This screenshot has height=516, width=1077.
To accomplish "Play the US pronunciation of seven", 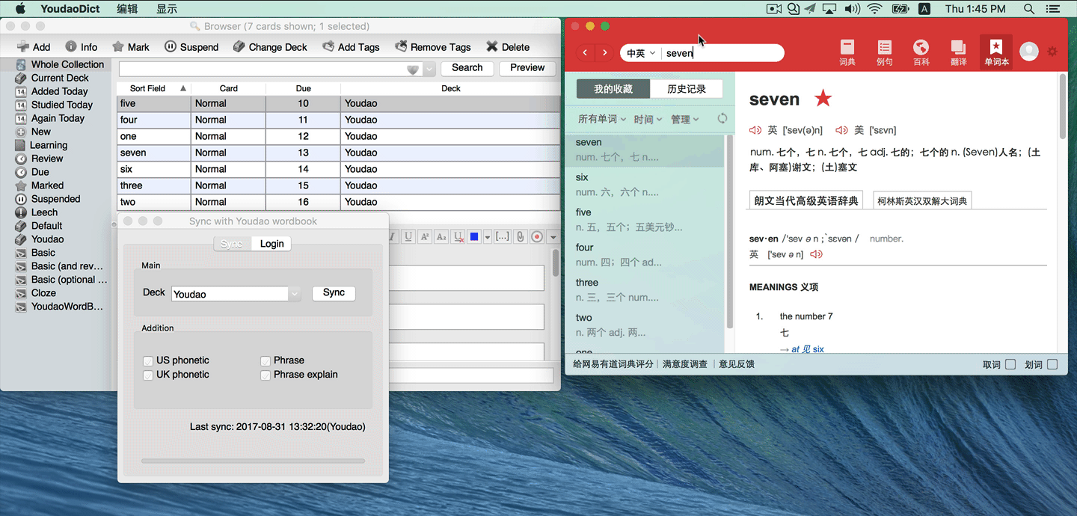I will click(841, 130).
